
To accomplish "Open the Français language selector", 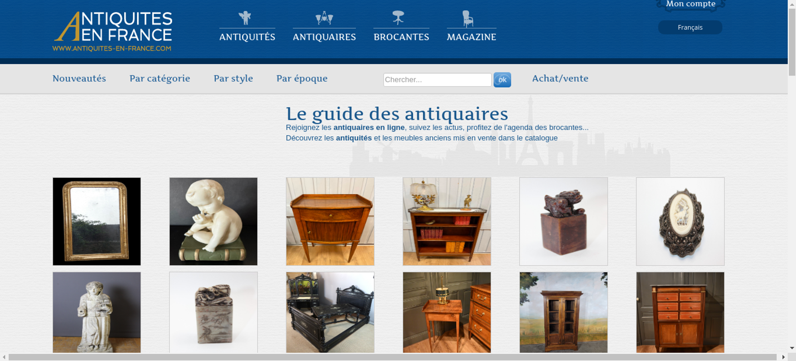I will coord(690,27).
